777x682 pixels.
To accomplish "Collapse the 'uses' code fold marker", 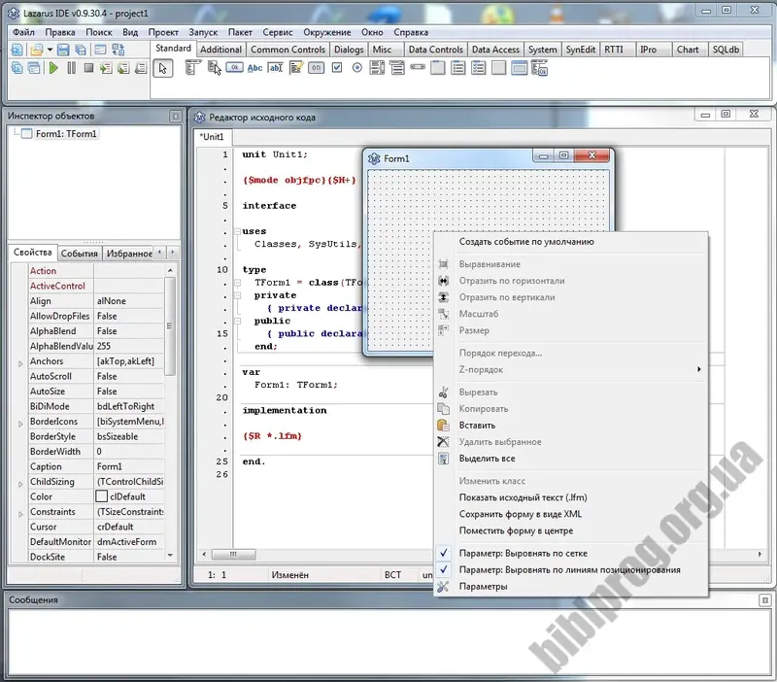I will [237, 231].
